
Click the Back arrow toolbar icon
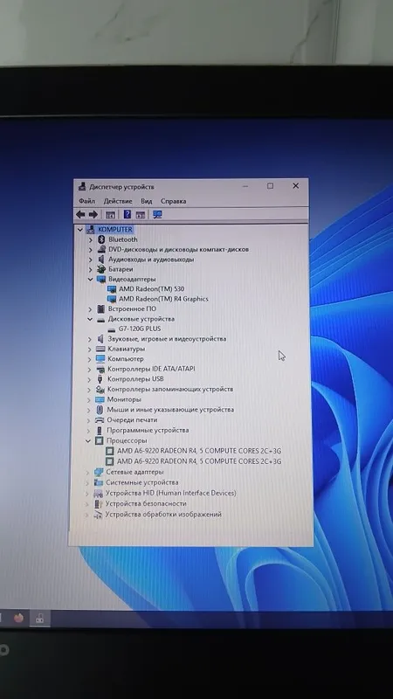[80, 215]
